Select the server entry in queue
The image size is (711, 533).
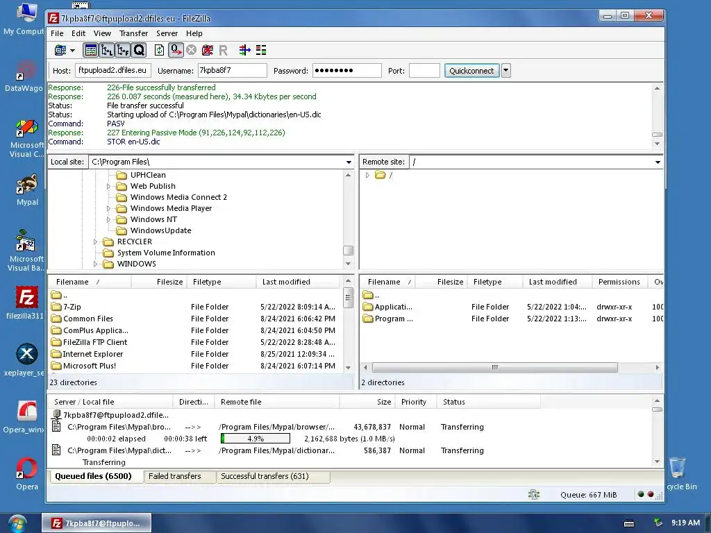pyautogui.click(x=116, y=415)
